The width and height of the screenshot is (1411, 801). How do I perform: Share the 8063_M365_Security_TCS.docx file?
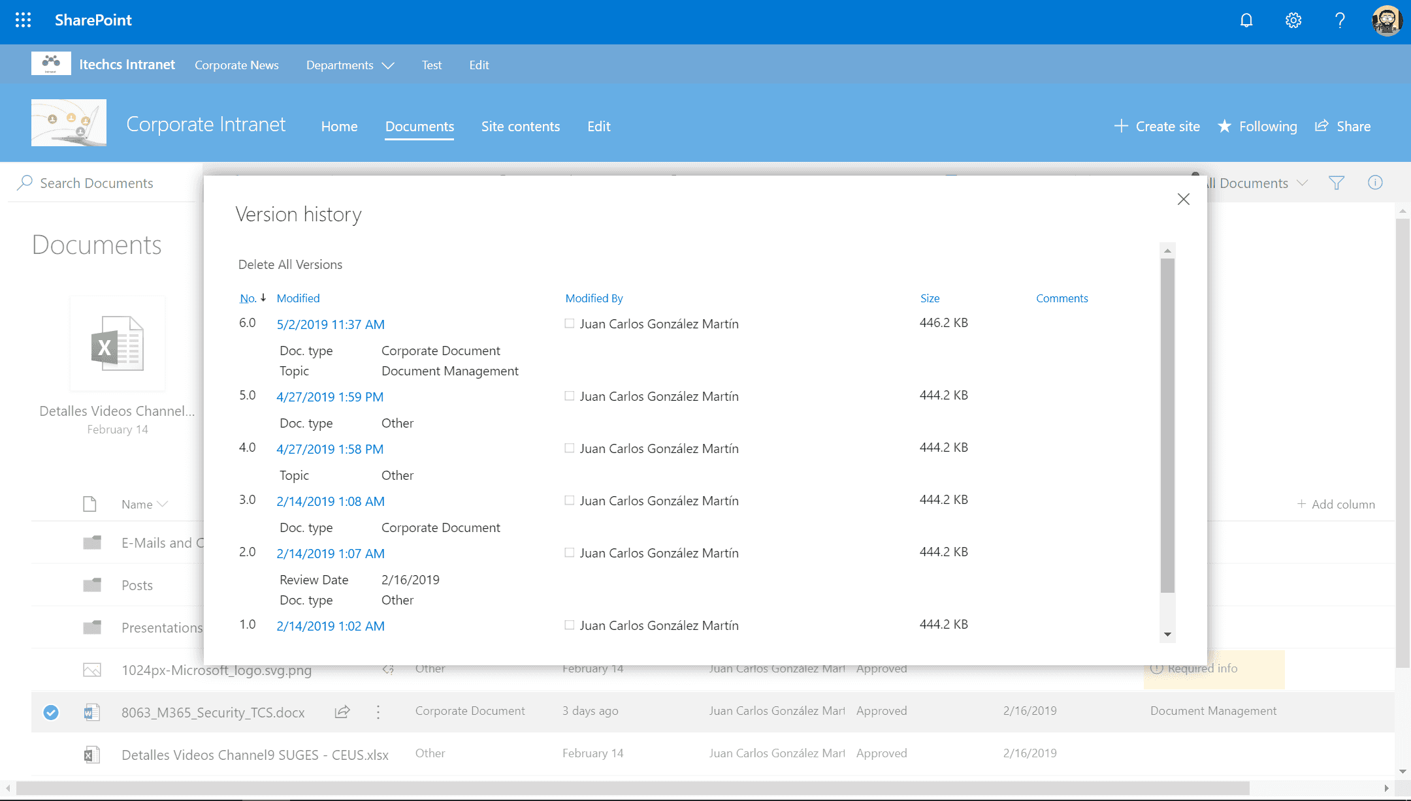[x=342, y=712]
